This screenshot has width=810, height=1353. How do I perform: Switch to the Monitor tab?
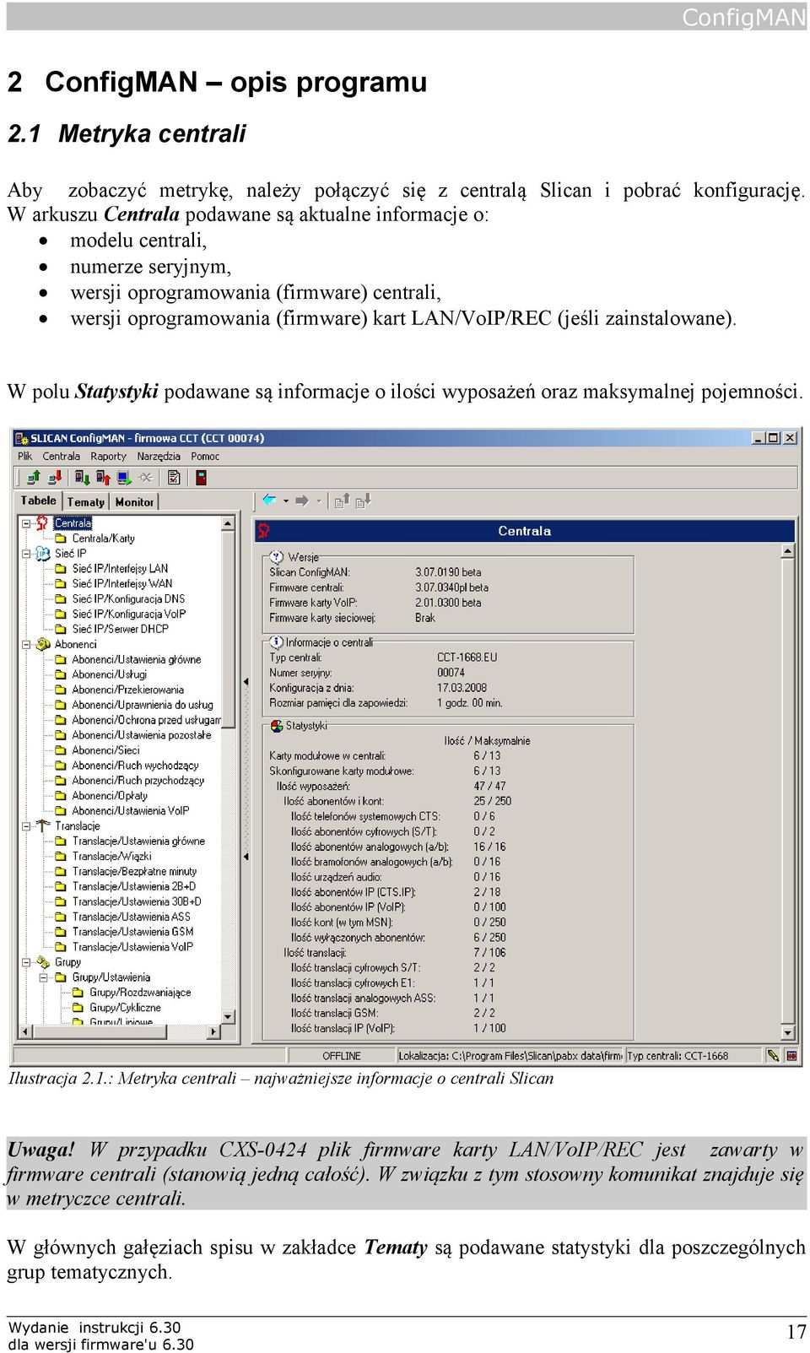coord(135,501)
